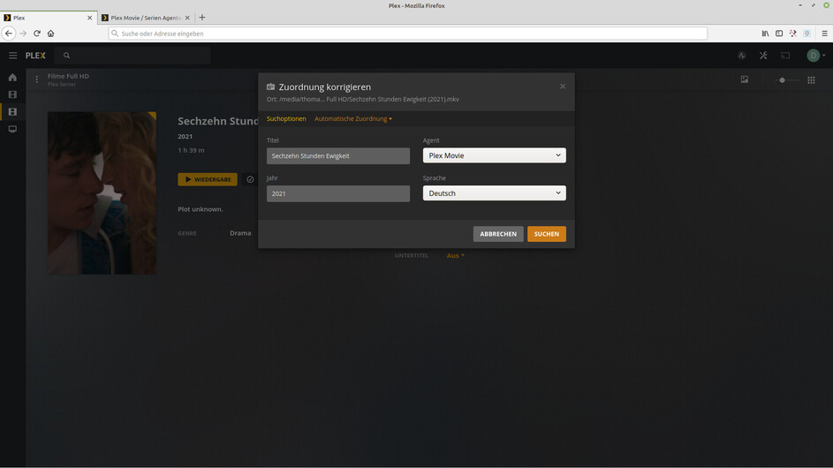Reload the page in Firefox
The width and height of the screenshot is (833, 468).
[x=36, y=34]
